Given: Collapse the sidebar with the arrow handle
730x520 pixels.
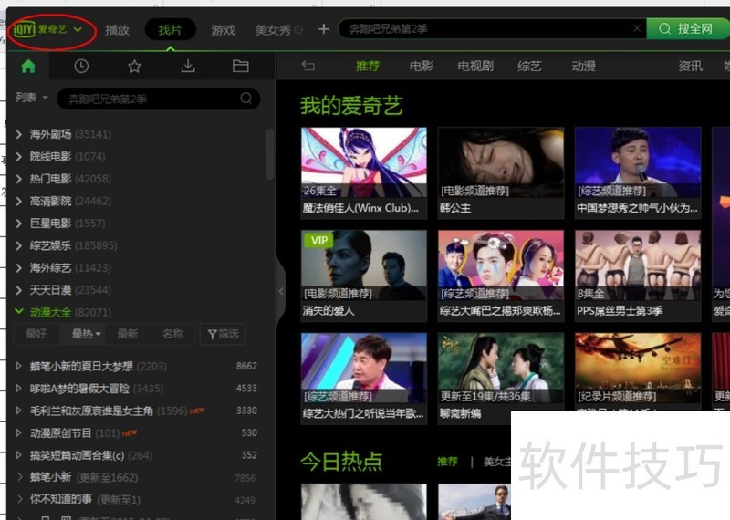Looking at the screenshot, I should click(x=281, y=291).
